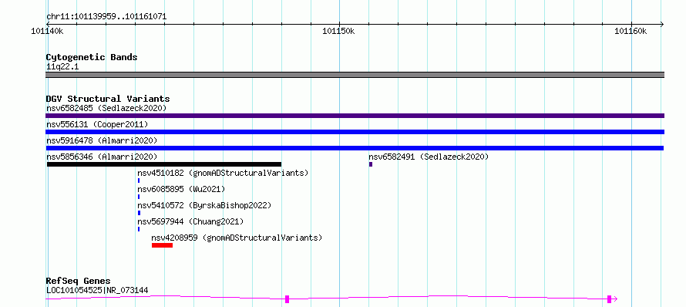Select the blue nsv556131 variant bar
Viewport: 686px width, 307px height.
click(x=355, y=132)
